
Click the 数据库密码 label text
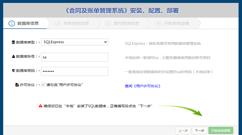27,70
